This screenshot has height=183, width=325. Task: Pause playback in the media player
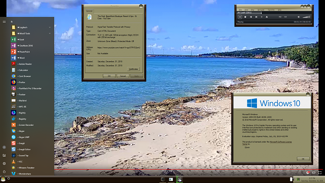point(240,17)
